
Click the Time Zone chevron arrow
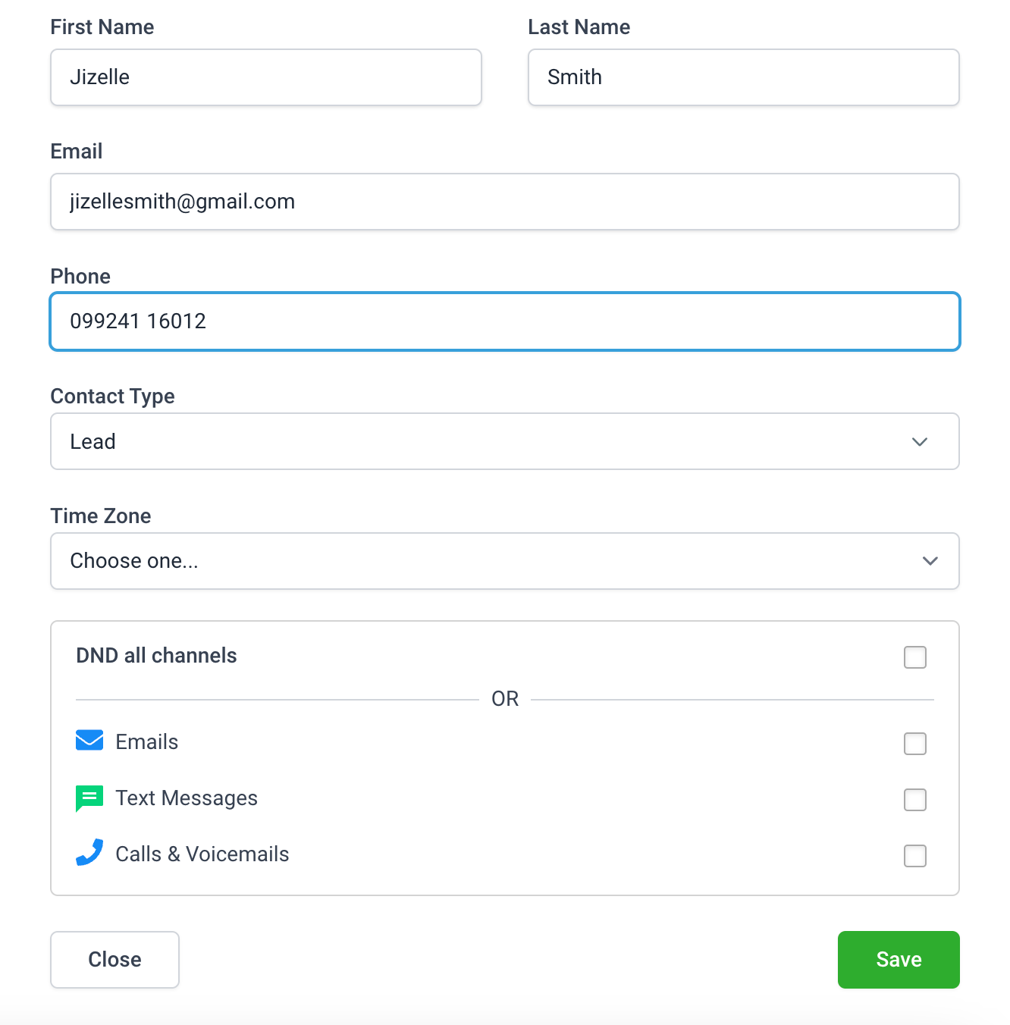(930, 561)
